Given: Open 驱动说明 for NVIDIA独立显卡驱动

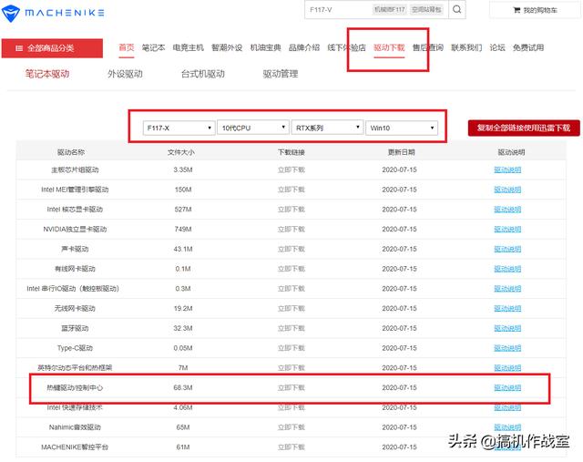Looking at the screenshot, I should pyautogui.click(x=507, y=229).
